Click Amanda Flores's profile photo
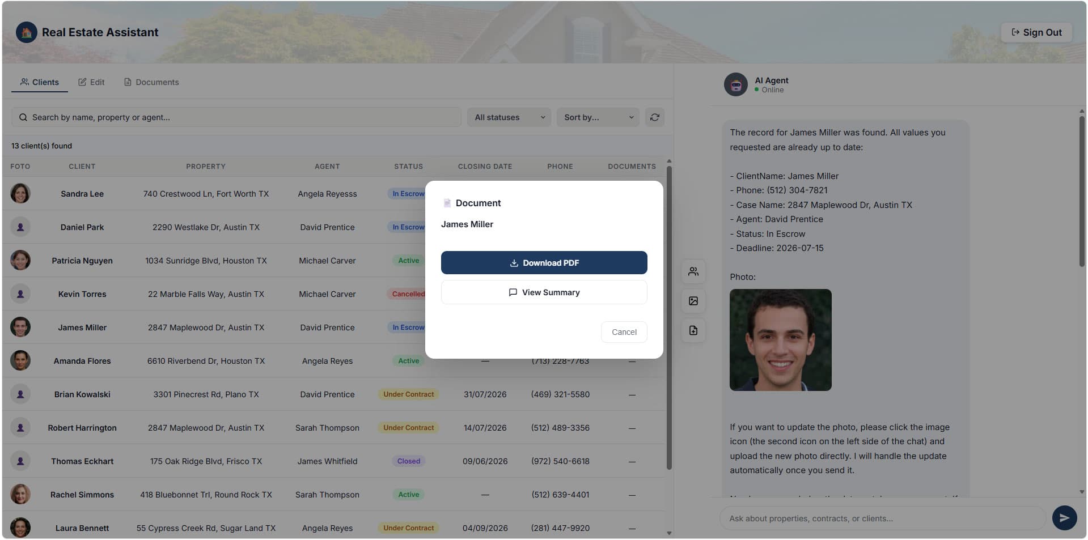This screenshot has width=1088, height=540. pyautogui.click(x=20, y=360)
